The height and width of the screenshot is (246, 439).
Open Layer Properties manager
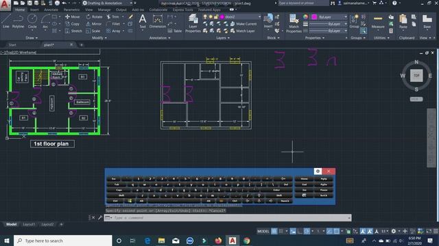tap(193, 23)
